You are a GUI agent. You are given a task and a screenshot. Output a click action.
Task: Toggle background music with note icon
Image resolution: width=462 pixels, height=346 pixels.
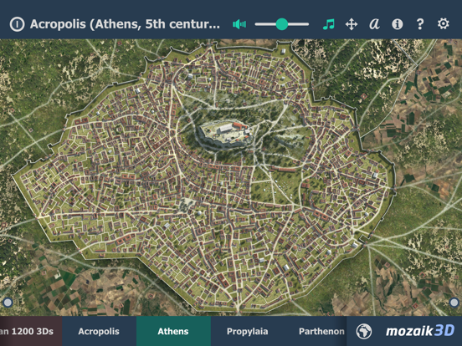(x=329, y=24)
